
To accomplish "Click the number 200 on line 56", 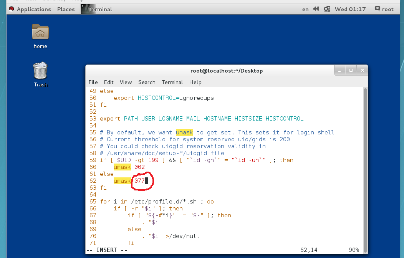I will [x=285, y=139].
